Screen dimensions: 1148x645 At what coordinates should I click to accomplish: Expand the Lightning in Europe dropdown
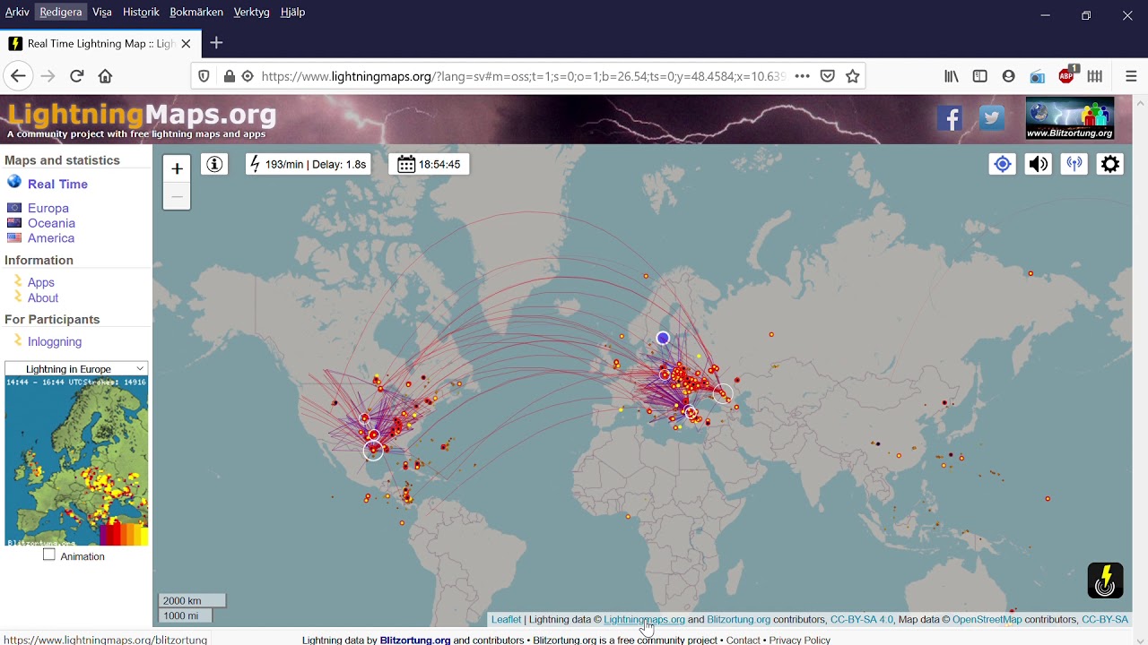[x=76, y=368]
